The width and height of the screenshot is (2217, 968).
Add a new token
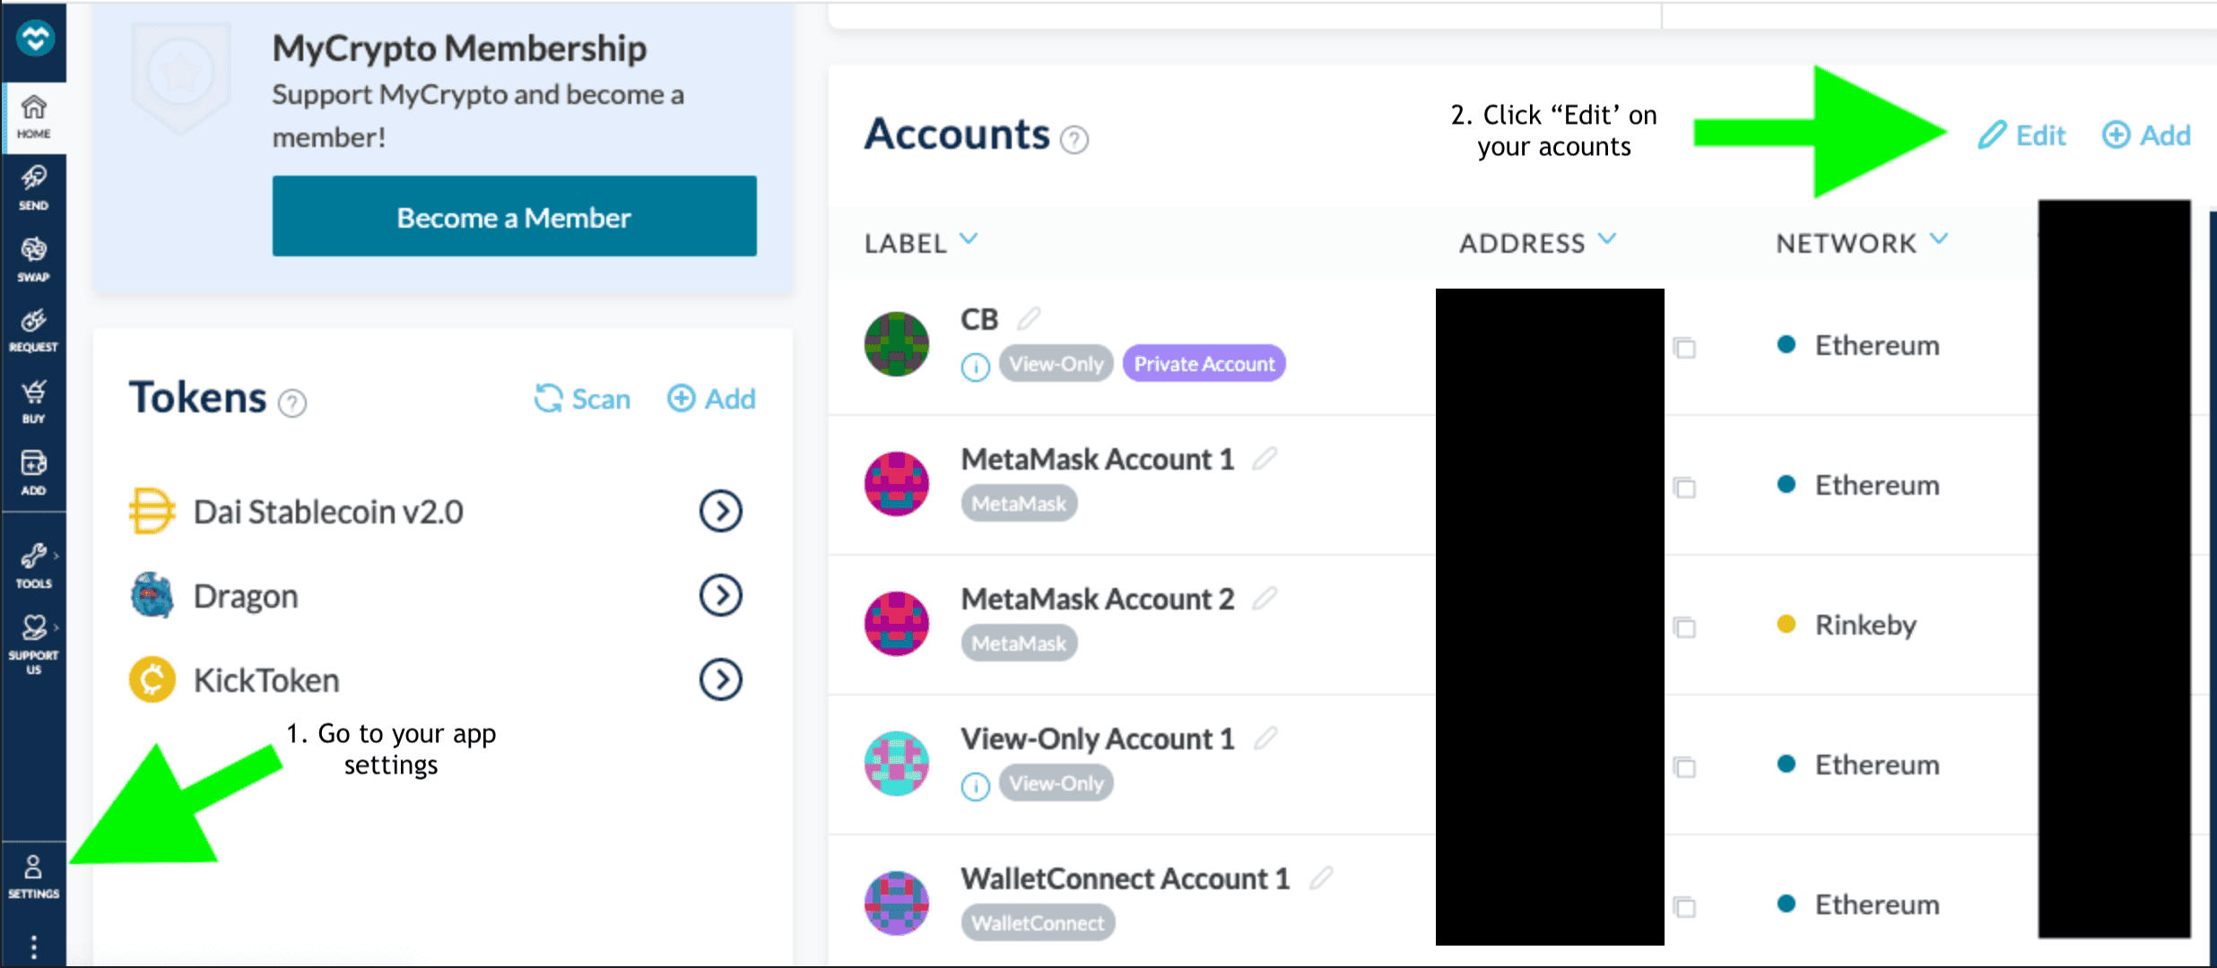click(x=711, y=399)
